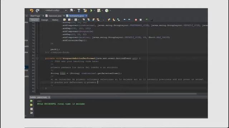Click the .addContainerGap() line
229x128 pixels.
pyautogui.click(x=74, y=40)
